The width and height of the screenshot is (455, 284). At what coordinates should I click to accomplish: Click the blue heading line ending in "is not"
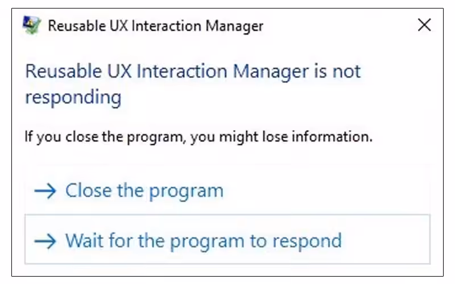(x=193, y=72)
